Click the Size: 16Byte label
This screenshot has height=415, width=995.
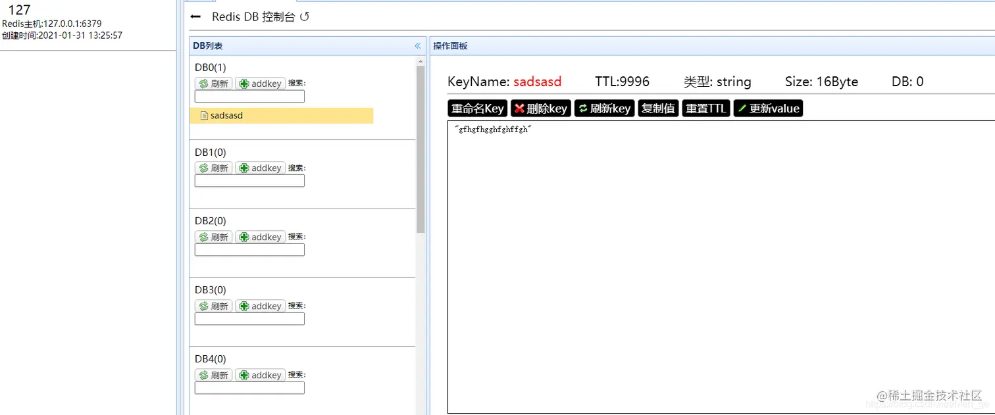(x=821, y=82)
